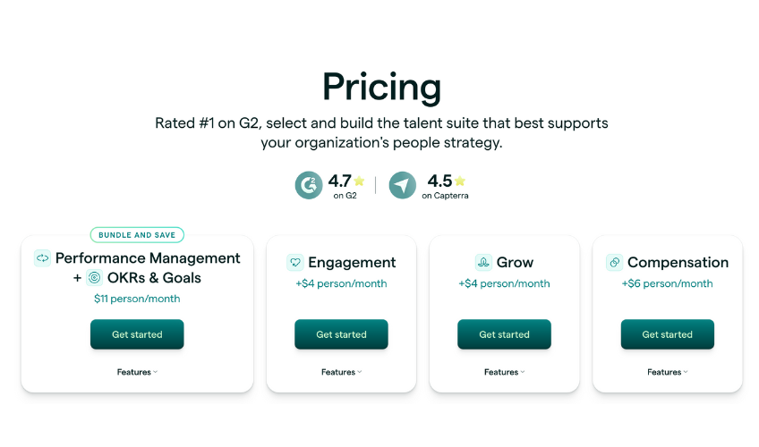This screenshot has width=759, height=447.
Task: Expand Features under Compensation card
Action: [668, 372]
